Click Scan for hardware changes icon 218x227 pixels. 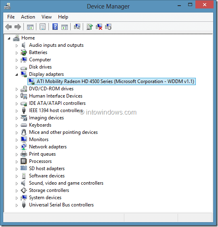pyautogui.click(x=77, y=27)
